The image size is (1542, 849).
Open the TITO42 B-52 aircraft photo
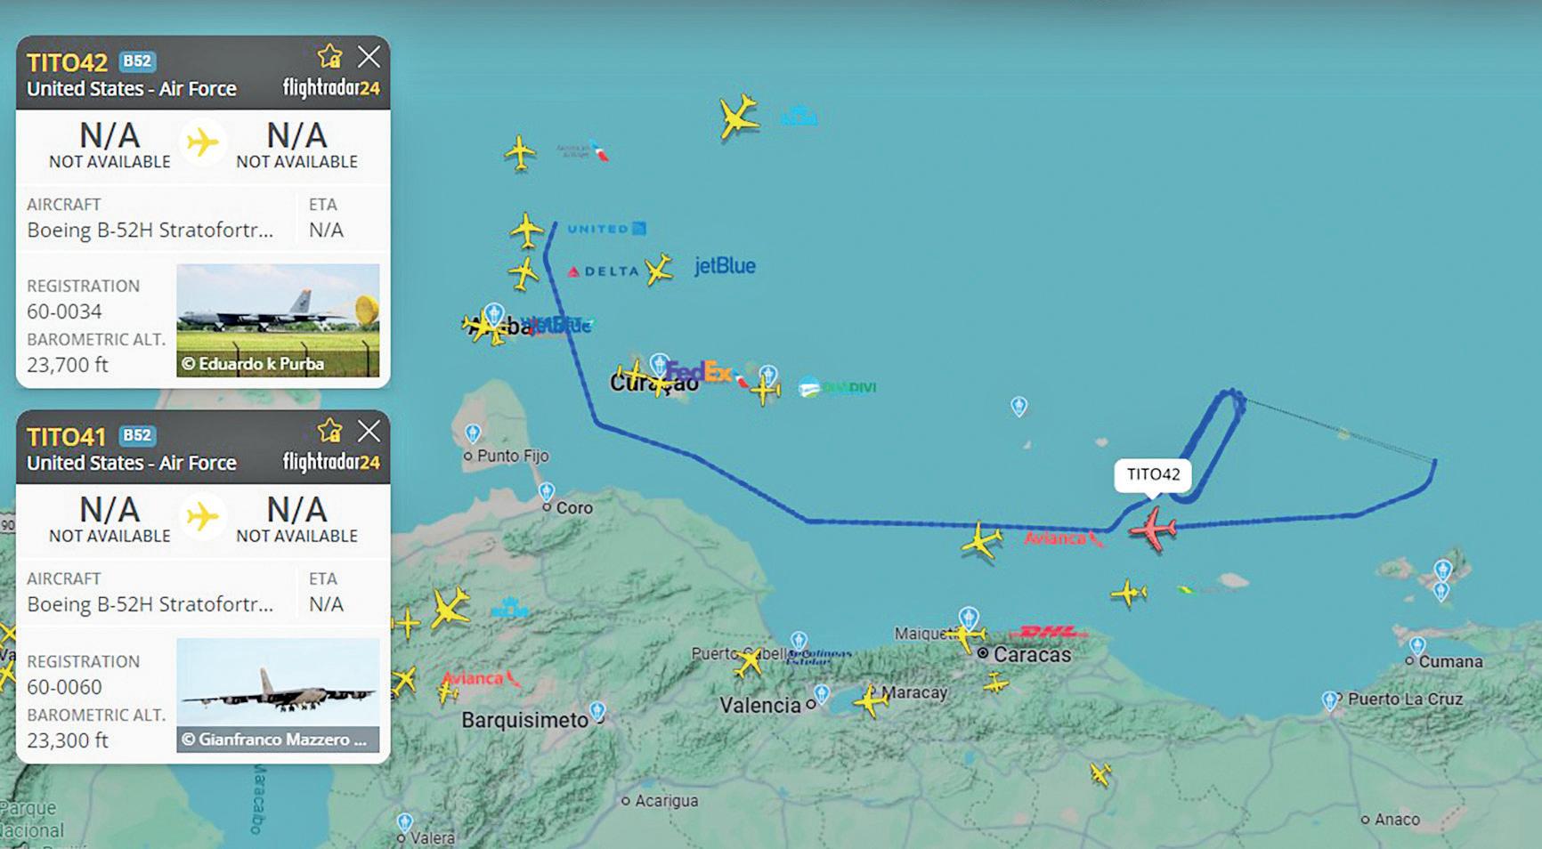click(278, 320)
